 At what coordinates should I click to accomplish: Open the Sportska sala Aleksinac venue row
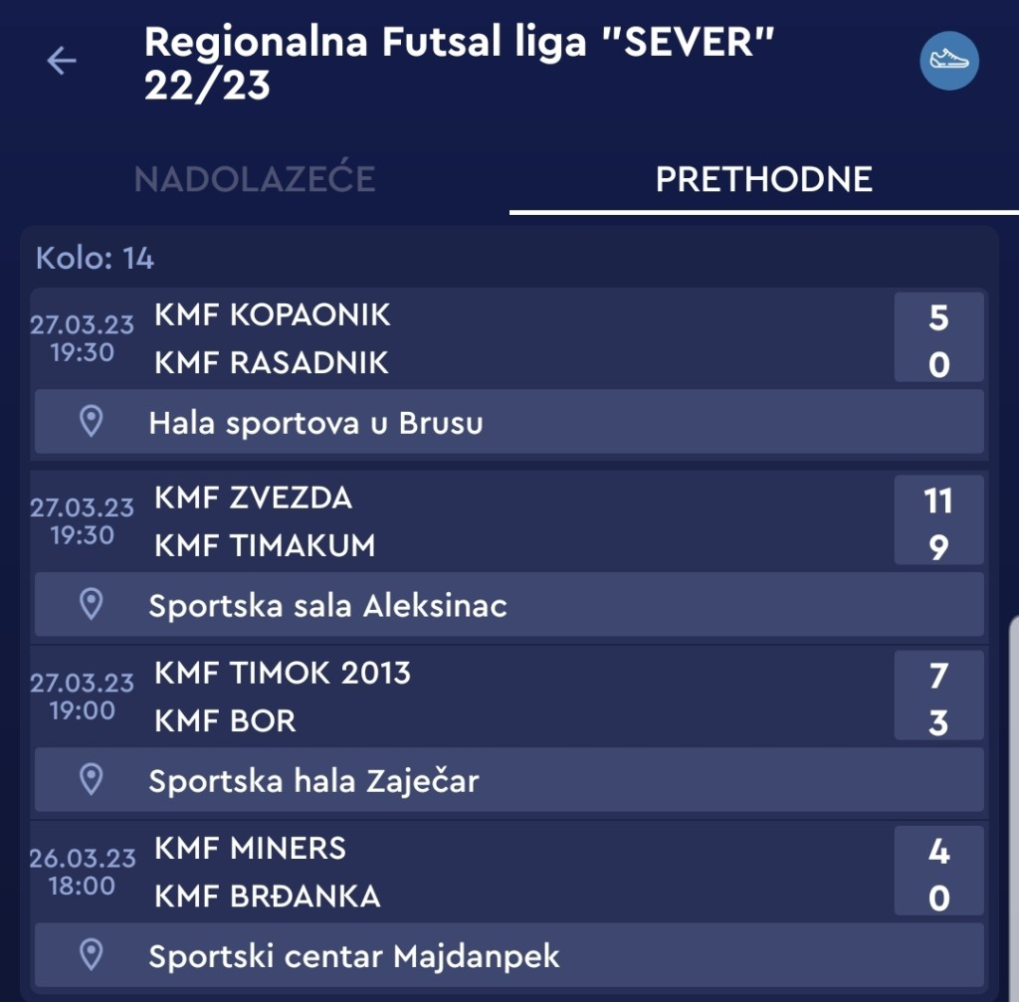click(509, 604)
